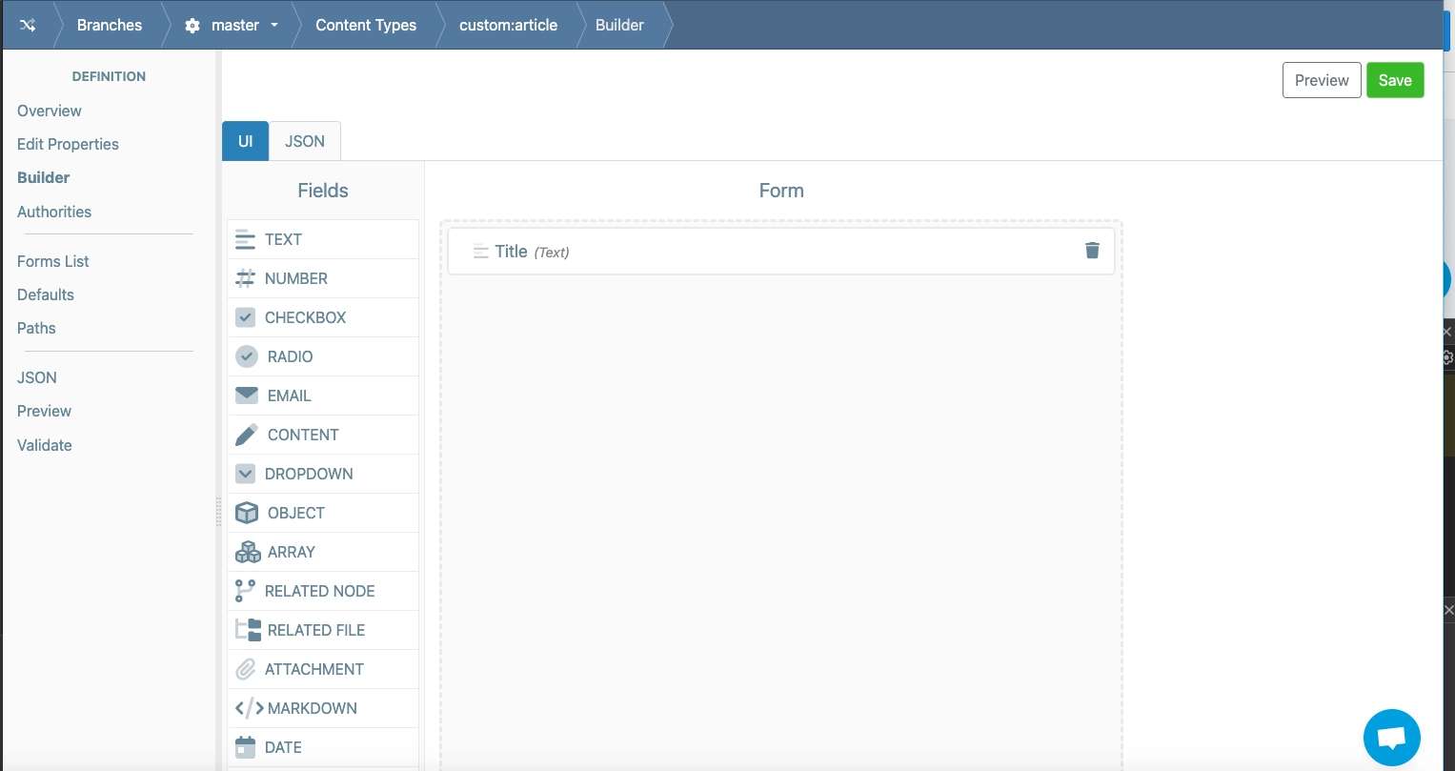Click the green Save button
Viewport: 1455px width, 771px height.
click(x=1394, y=80)
